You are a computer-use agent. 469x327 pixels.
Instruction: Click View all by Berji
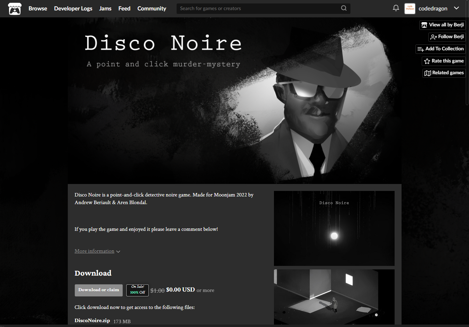point(443,25)
